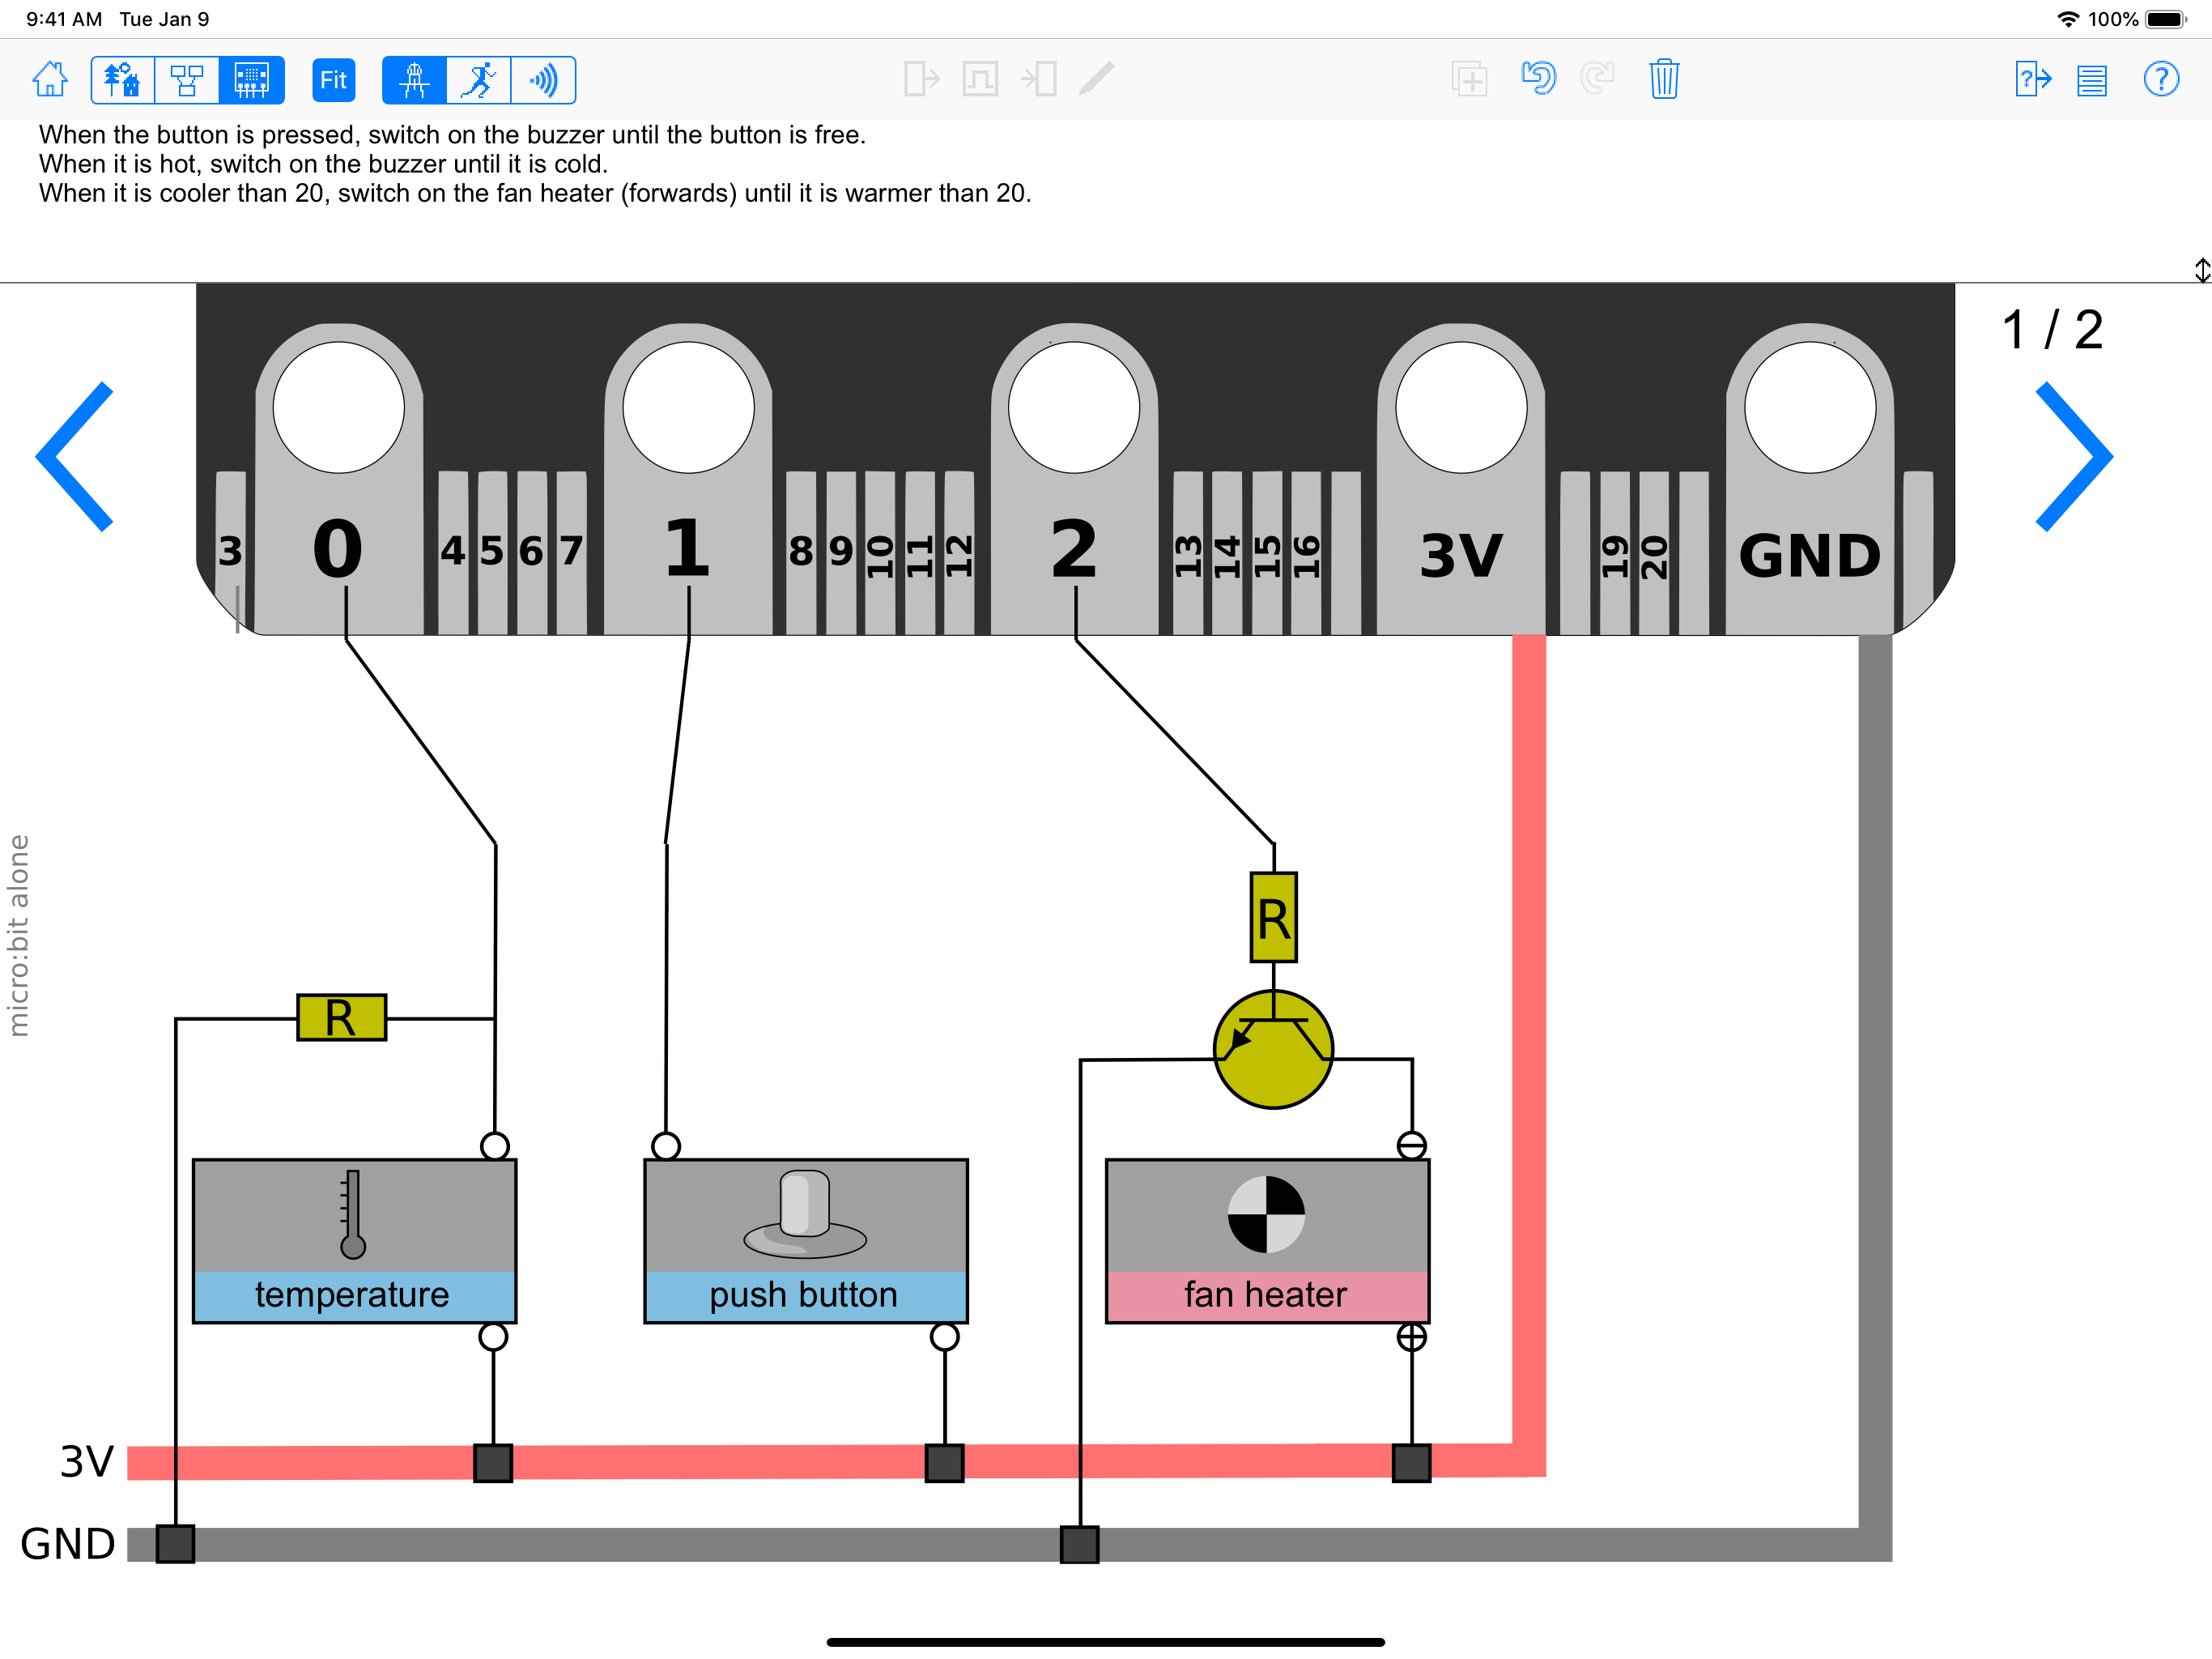2212x1659 pixels.
Task: Click the text panel resize handle
Action: point(2202,271)
